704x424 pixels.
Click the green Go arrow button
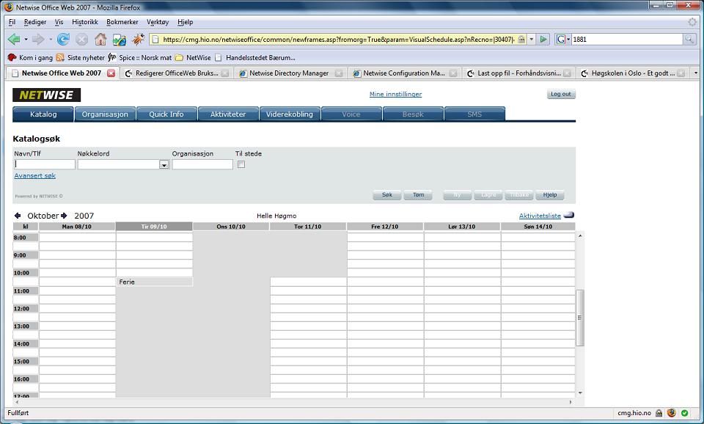(543, 40)
